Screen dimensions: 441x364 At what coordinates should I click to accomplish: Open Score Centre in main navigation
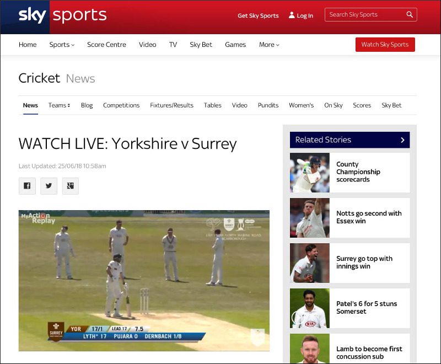tap(106, 45)
